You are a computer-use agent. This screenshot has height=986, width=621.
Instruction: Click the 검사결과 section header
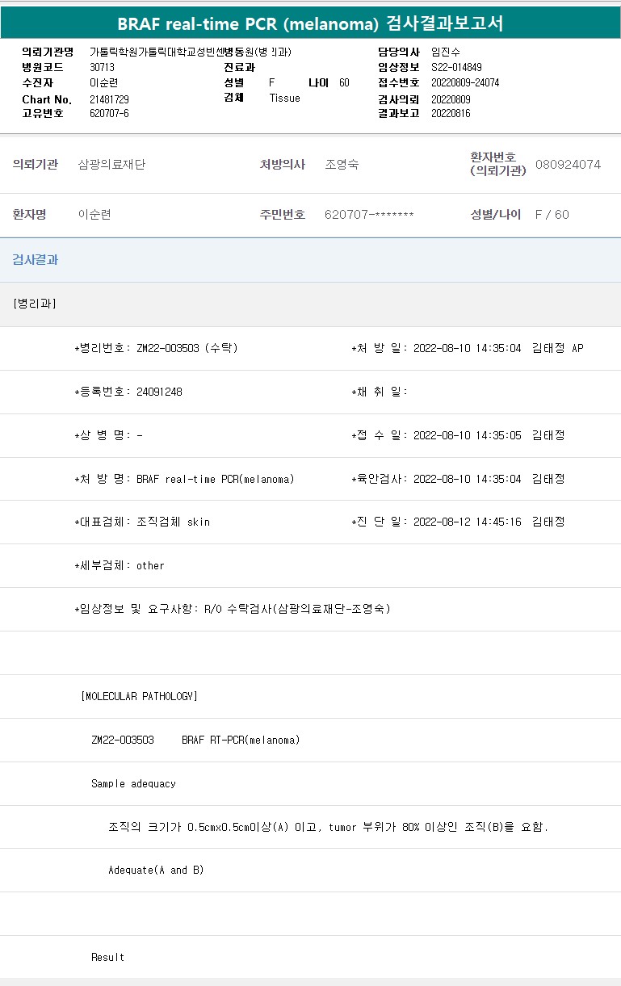[x=35, y=260]
